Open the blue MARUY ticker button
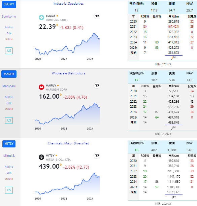 tap(9, 74)
